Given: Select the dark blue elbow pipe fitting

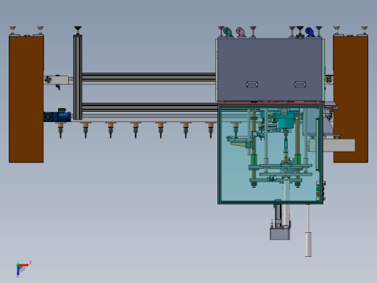Looking at the screenshot, I should [x=310, y=32].
